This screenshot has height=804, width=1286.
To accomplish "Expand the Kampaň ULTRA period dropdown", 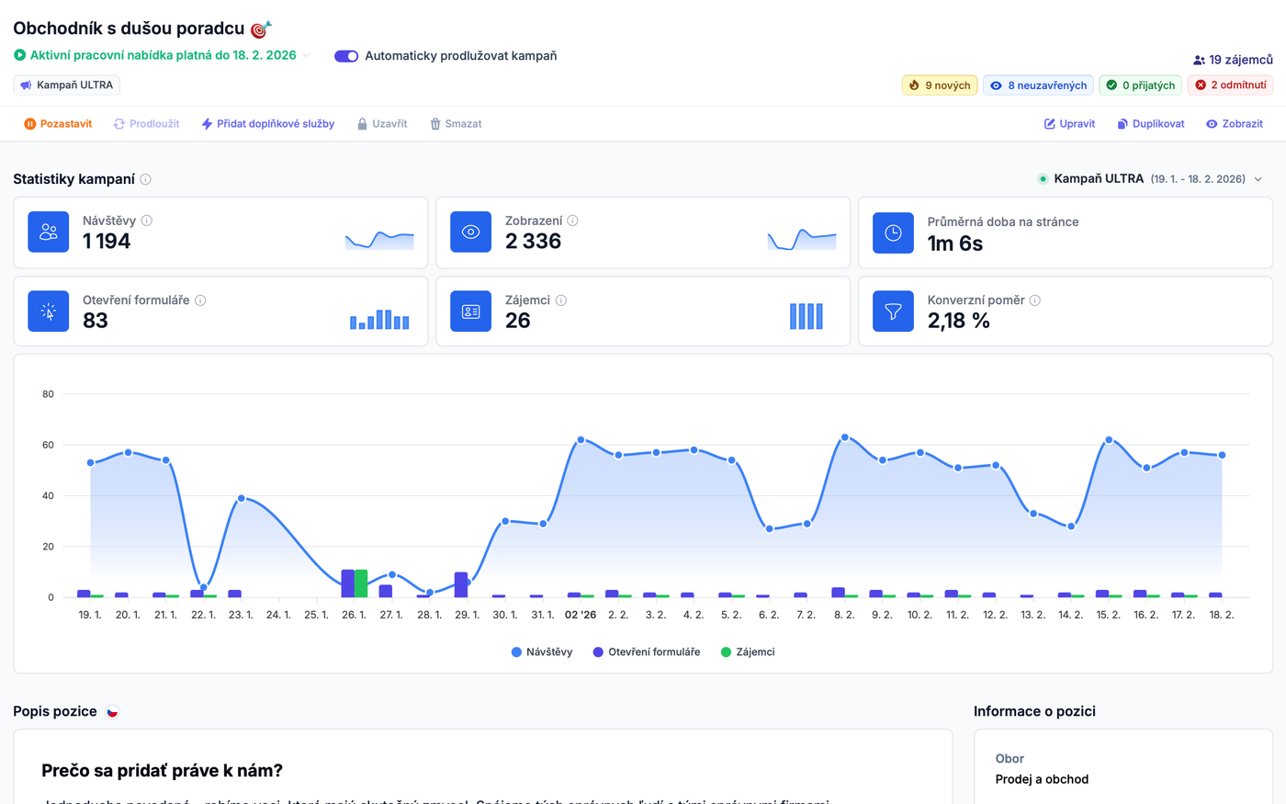I will [1258, 179].
